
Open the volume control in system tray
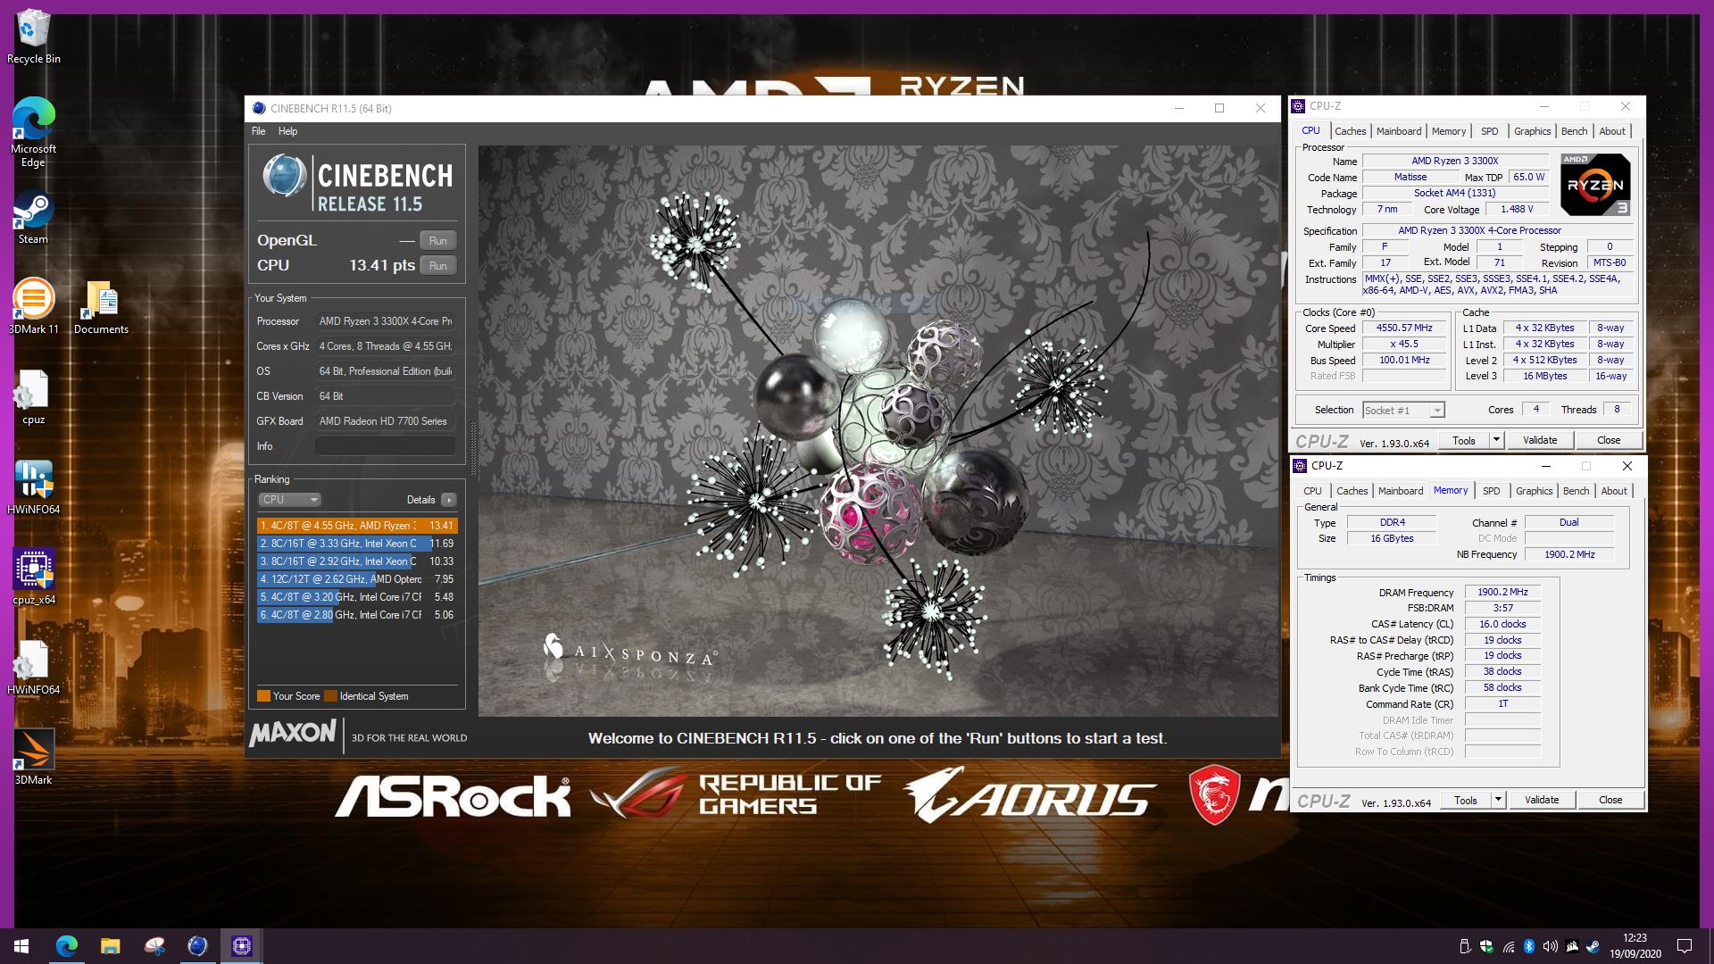(x=1550, y=946)
